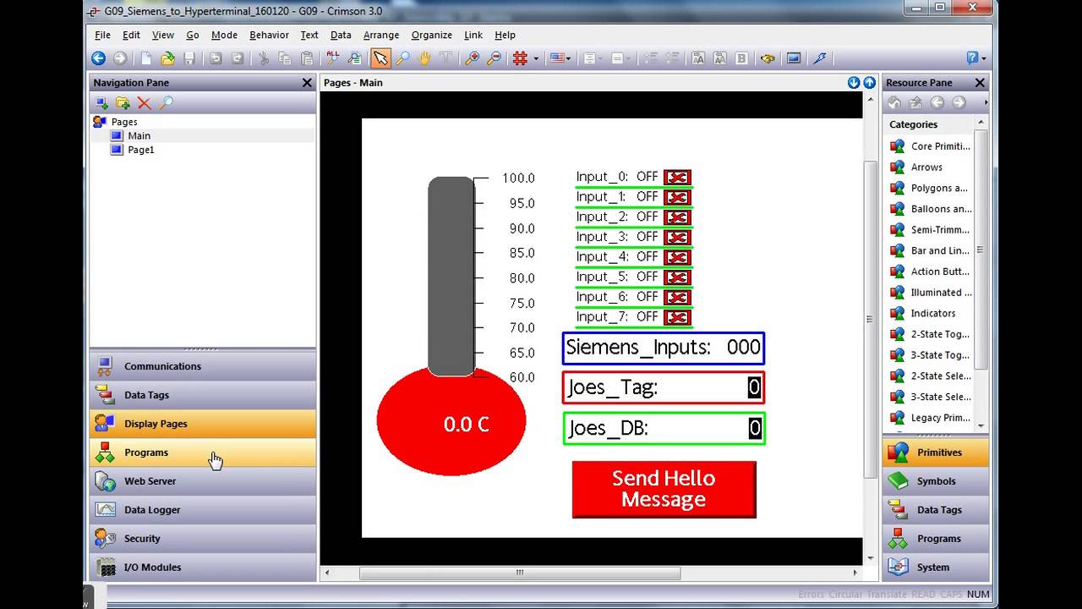Click the lightning bolt update icon
Screen dimensions: 1082x609
pos(820,58)
